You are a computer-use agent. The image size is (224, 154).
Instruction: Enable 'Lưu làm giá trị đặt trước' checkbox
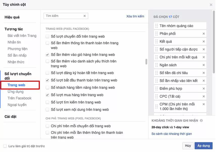[5, 146]
